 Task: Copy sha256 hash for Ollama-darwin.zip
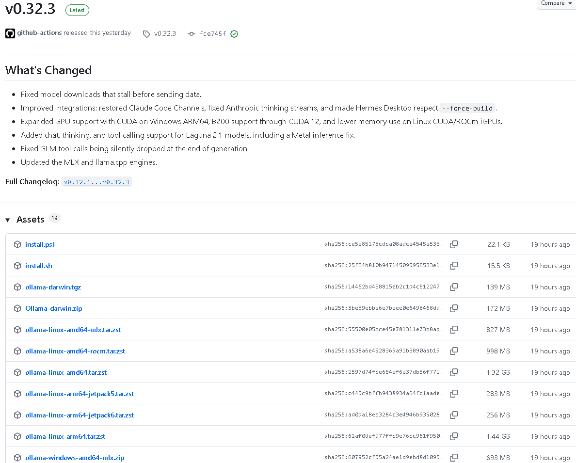point(454,308)
